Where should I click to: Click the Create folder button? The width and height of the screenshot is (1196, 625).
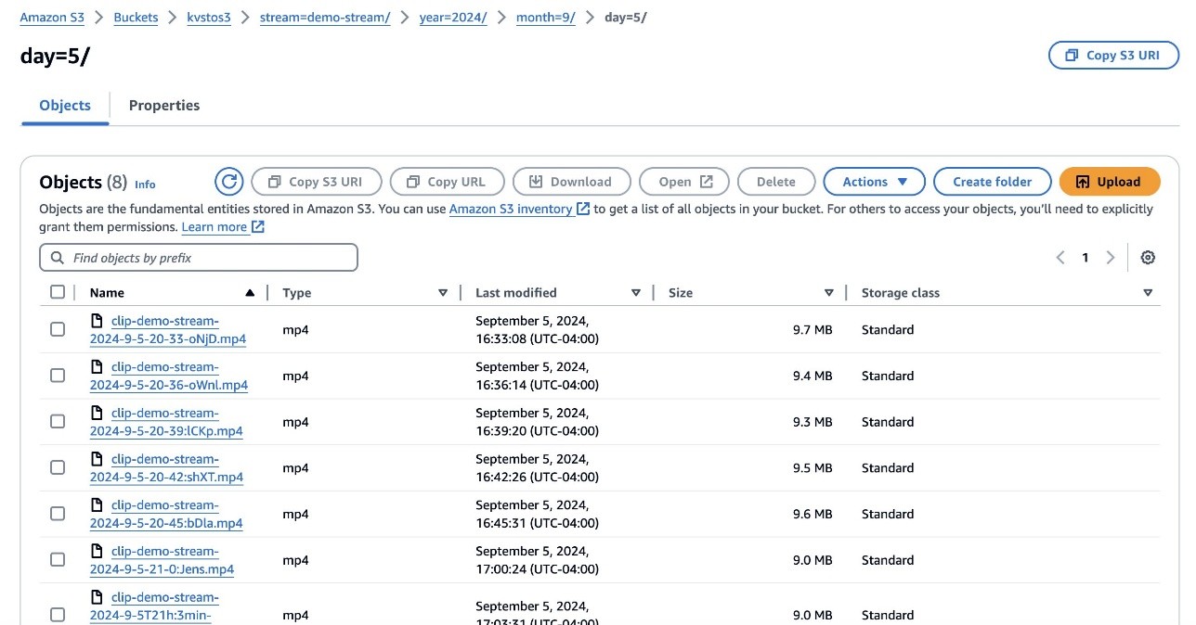992,182
